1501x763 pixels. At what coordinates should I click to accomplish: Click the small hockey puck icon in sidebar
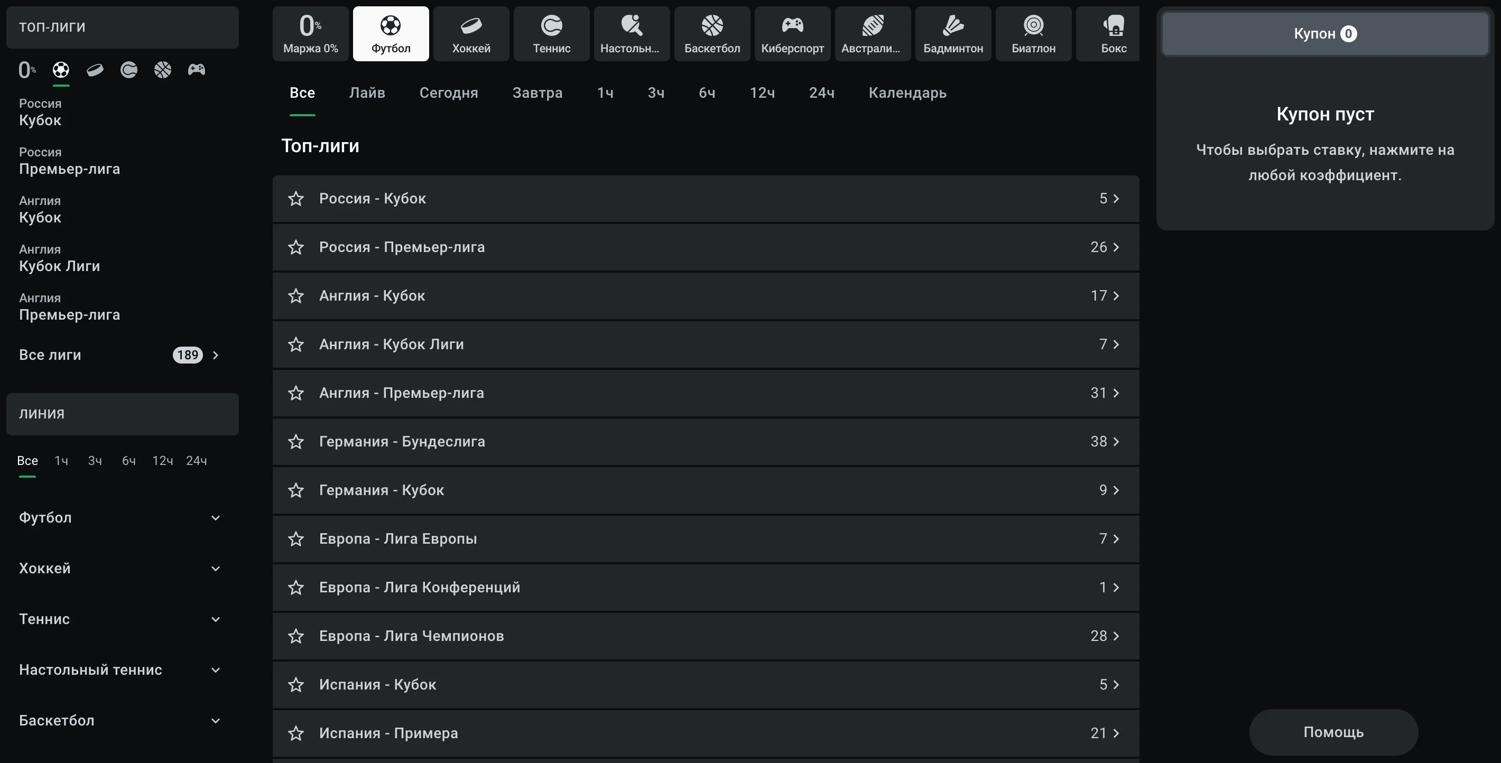coord(95,70)
